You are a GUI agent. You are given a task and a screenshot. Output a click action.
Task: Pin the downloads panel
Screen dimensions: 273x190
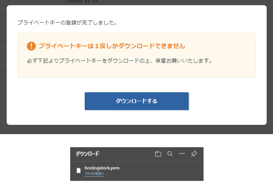point(194,154)
